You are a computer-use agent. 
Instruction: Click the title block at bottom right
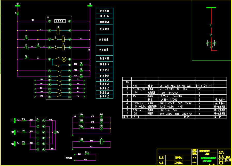point(194,157)
